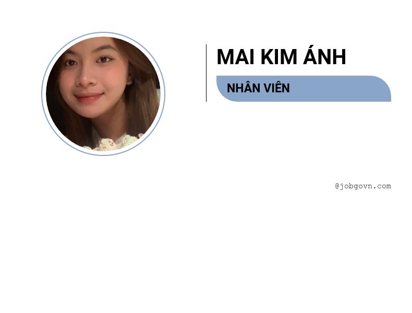Click the empty area of the blue title banner
The height and width of the screenshot is (313, 412).
click(x=339, y=89)
